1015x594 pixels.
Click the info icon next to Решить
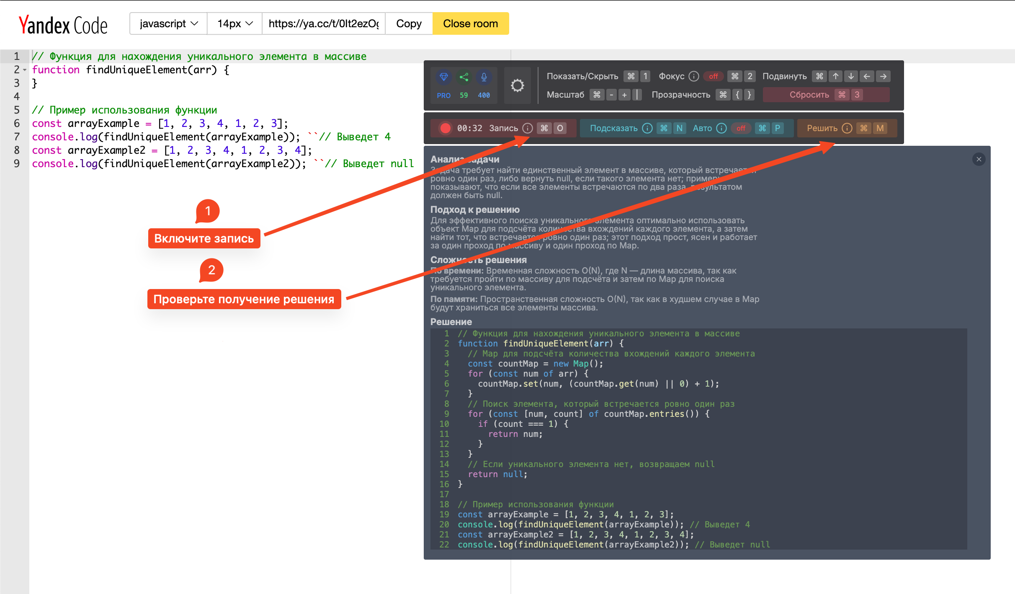(847, 128)
